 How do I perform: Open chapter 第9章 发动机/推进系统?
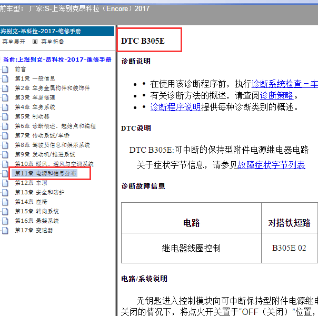[45, 154]
